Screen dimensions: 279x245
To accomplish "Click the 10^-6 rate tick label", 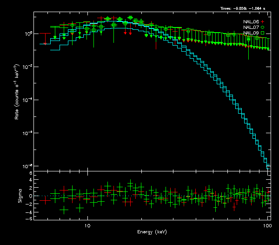I will (27, 133).
